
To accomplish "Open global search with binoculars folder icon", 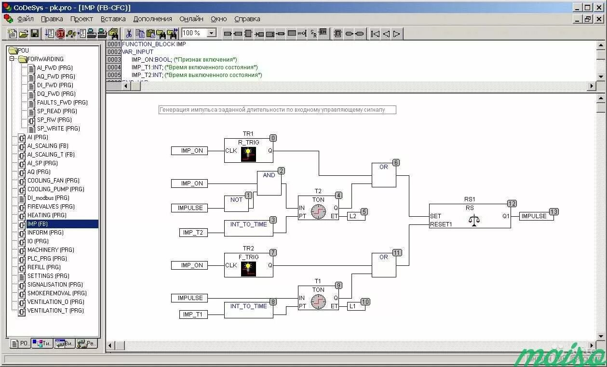I will click(113, 34).
